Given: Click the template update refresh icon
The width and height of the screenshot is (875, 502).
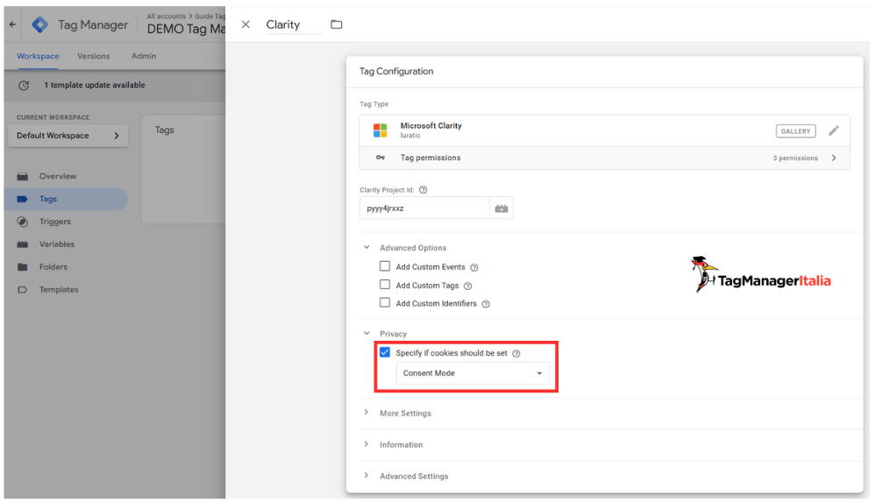Looking at the screenshot, I should coord(24,85).
